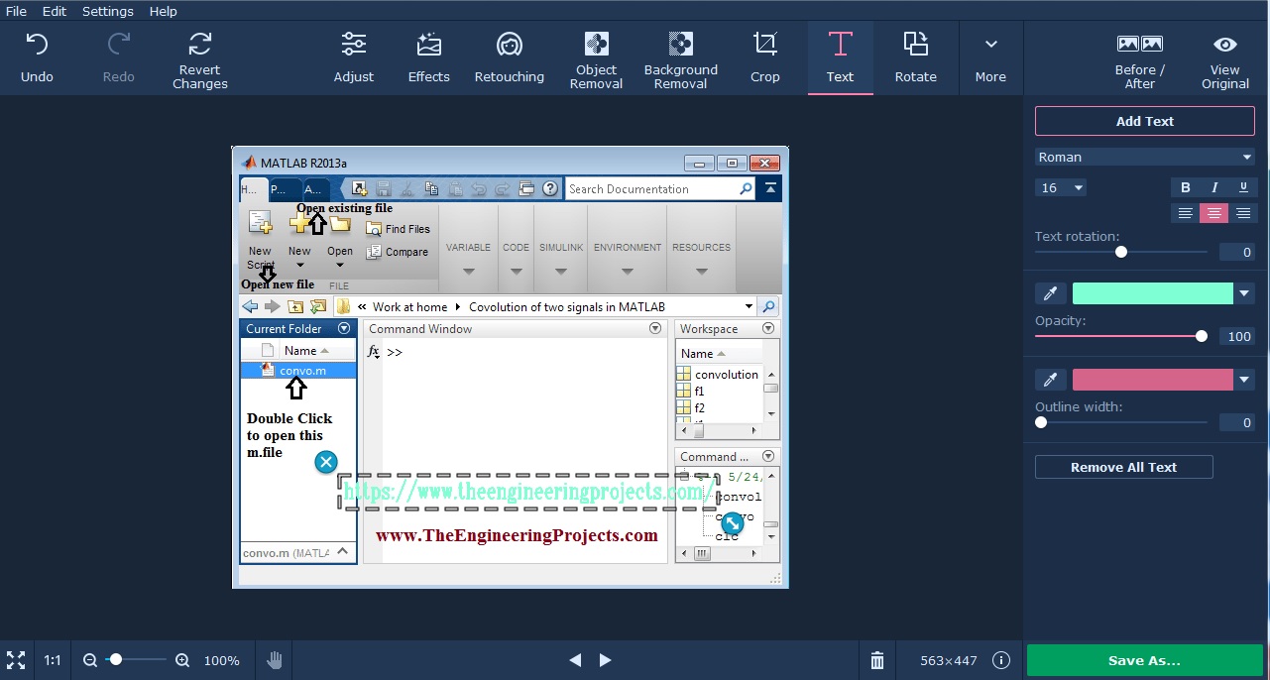
Task: Open the Settings menu
Action: [x=108, y=11]
